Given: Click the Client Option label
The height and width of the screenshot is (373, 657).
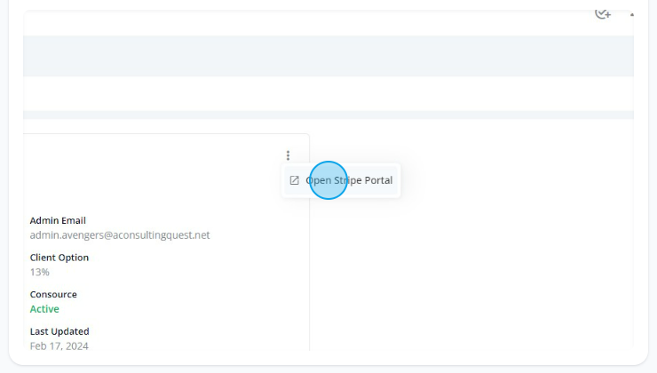Looking at the screenshot, I should (59, 258).
